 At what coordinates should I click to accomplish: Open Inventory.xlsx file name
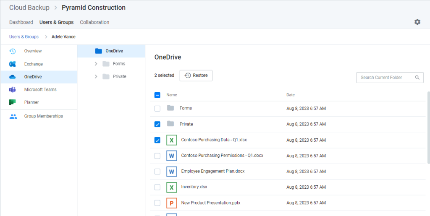[194, 187]
